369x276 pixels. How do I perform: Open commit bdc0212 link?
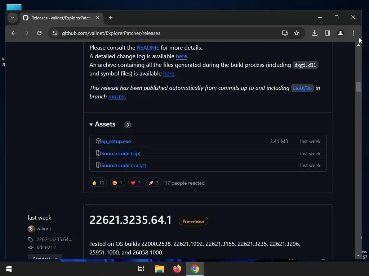tap(46, 247)
